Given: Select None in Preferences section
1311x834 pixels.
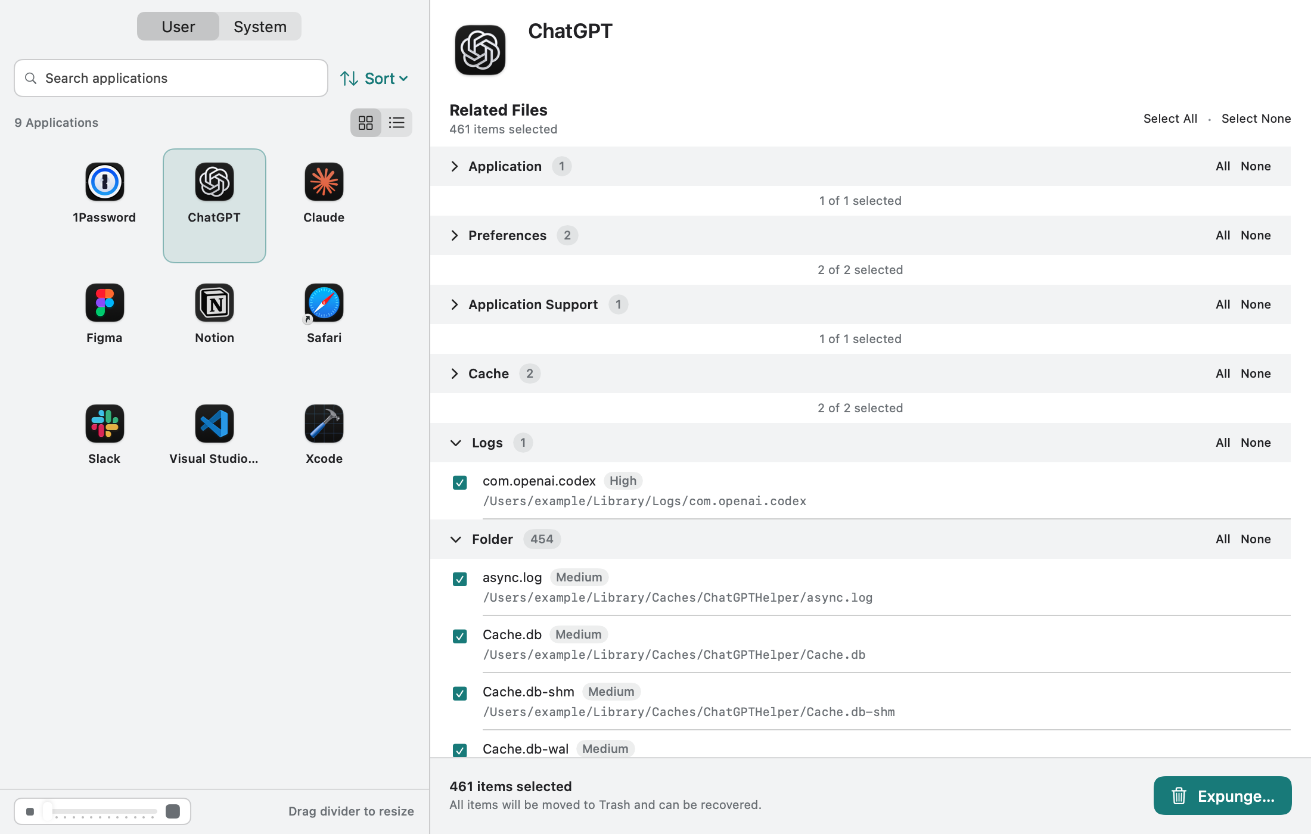Looking at the screenshot, I should pos(1256,235).
